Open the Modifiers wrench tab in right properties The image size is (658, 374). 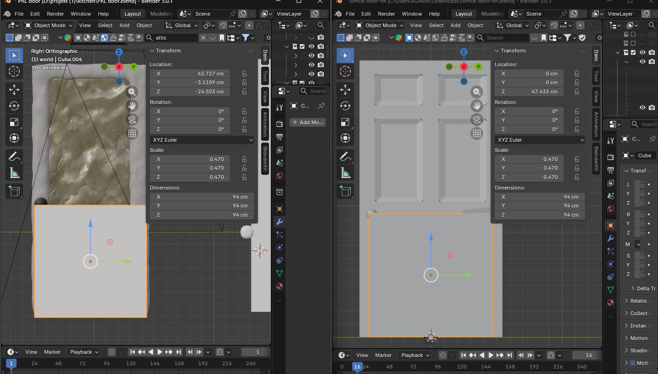click(x=611, y=238)
